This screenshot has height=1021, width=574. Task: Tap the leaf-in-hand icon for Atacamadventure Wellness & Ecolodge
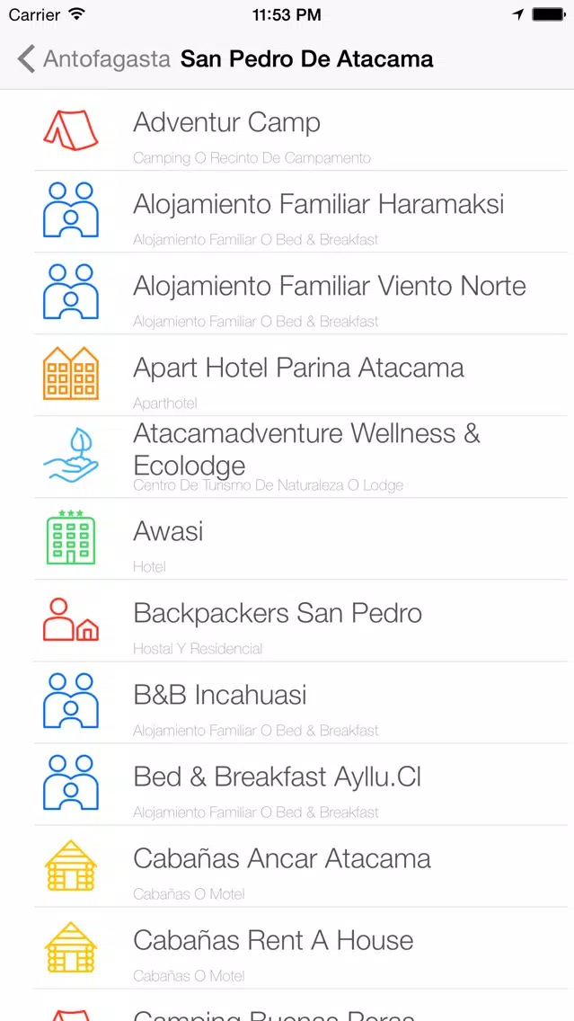click(x=70, y=456)
